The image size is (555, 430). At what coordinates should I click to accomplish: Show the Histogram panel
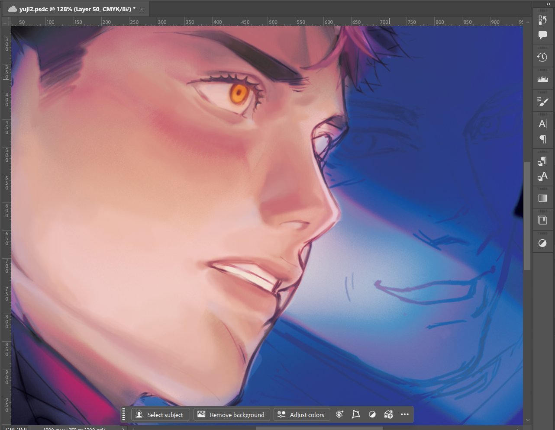(542, 79)
